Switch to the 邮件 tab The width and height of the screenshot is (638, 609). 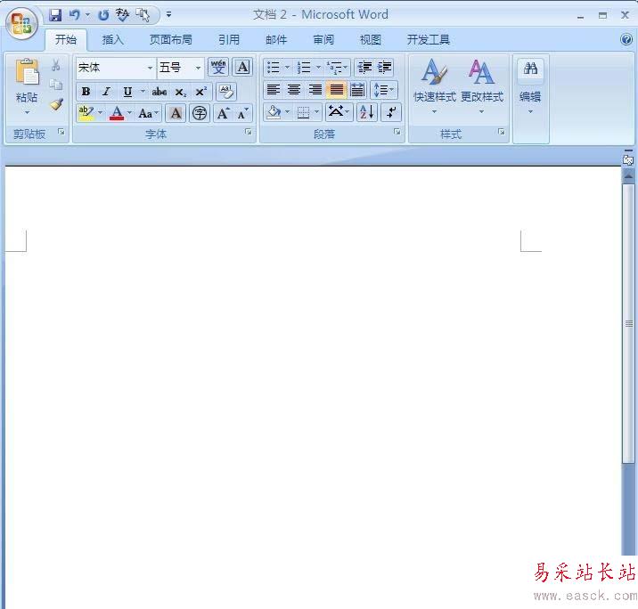[x=276, y=39]
